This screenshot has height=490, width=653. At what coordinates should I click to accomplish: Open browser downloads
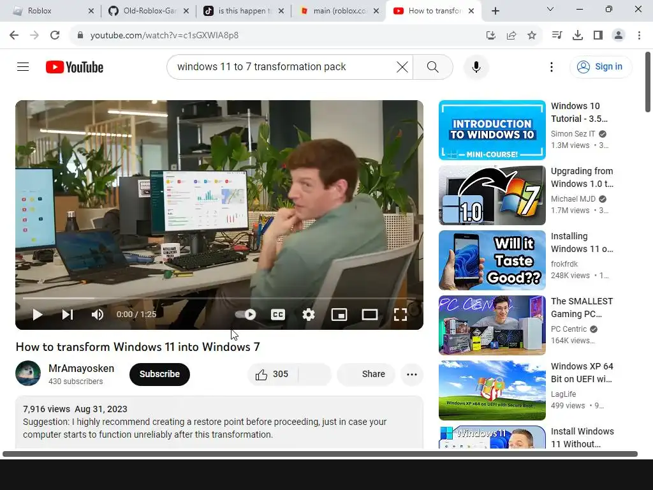577,36
